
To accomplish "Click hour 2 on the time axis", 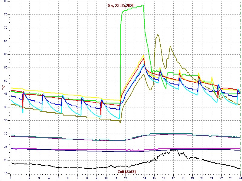I will pyautogui.click(x=29, y=178).
